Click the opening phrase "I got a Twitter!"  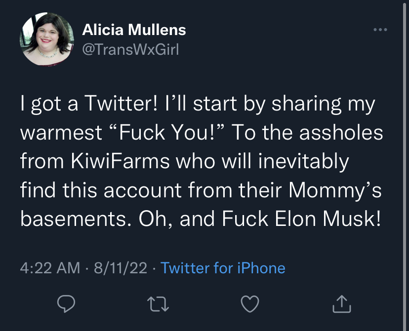click(x=89, y=104)
